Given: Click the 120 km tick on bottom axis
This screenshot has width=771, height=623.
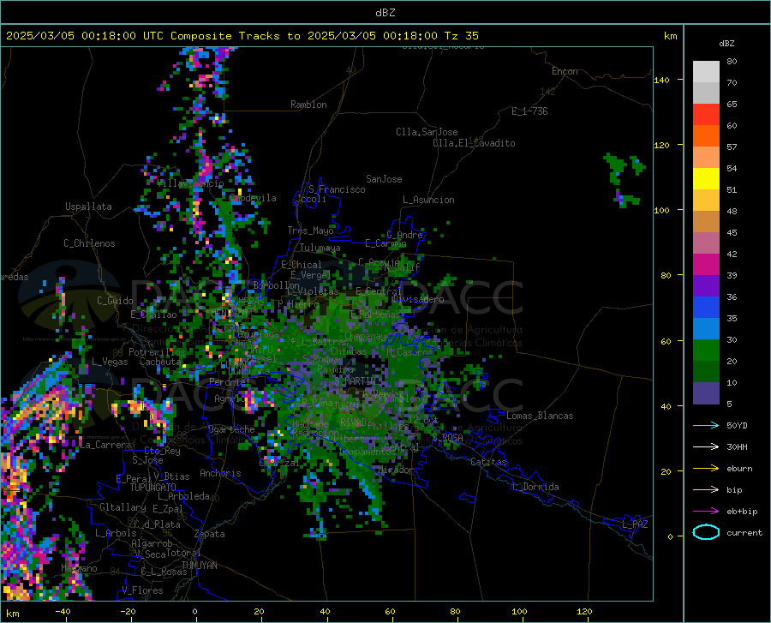Looking at the screenshot, I should coord(584,611).
